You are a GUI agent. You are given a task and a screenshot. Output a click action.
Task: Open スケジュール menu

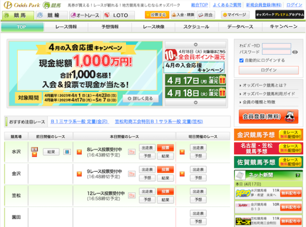pyautogui.click(x=196, y=27)
